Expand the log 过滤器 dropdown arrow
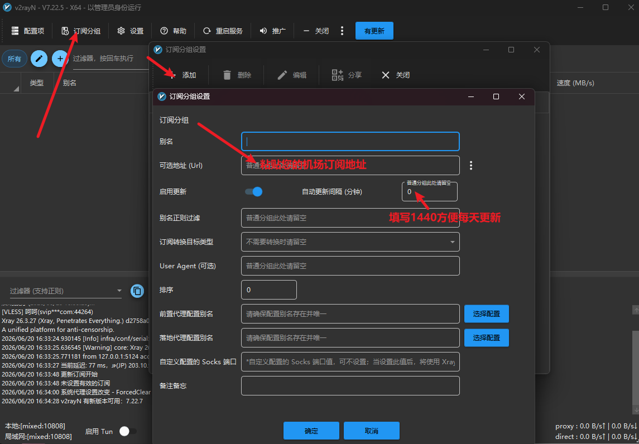This screenshot has height=444, width=639. tap(119, 291)
